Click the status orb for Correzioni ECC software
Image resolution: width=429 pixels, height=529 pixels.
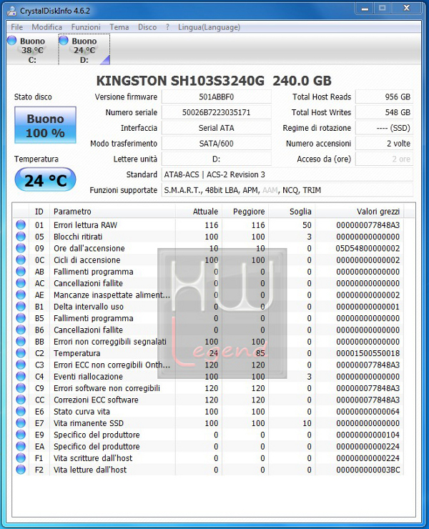(21, 400)
